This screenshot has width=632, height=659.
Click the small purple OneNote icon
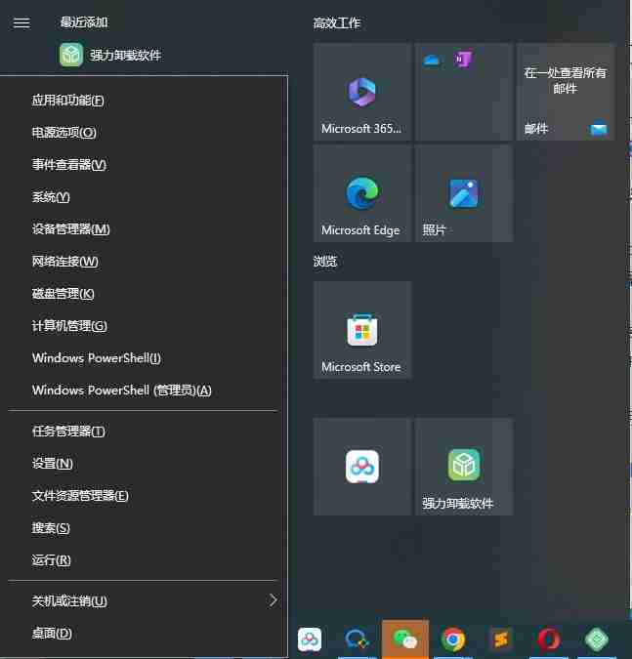[462, 60]
